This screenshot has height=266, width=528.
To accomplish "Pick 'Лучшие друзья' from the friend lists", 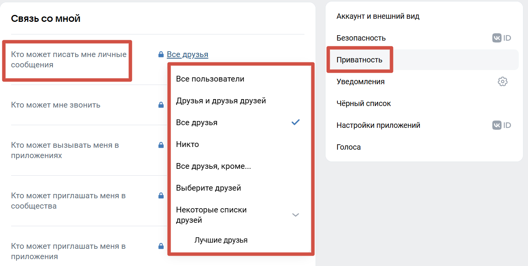I will 221,240.
